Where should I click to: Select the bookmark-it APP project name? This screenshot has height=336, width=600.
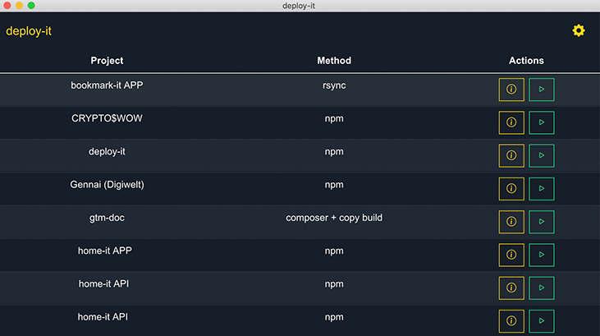tap(108, 85)
